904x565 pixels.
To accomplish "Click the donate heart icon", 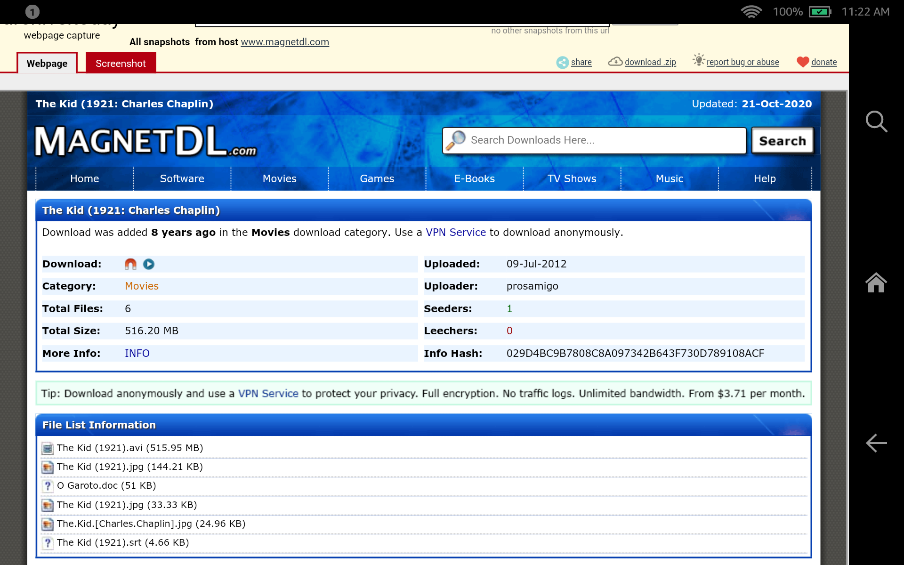I will coord(802,62).
